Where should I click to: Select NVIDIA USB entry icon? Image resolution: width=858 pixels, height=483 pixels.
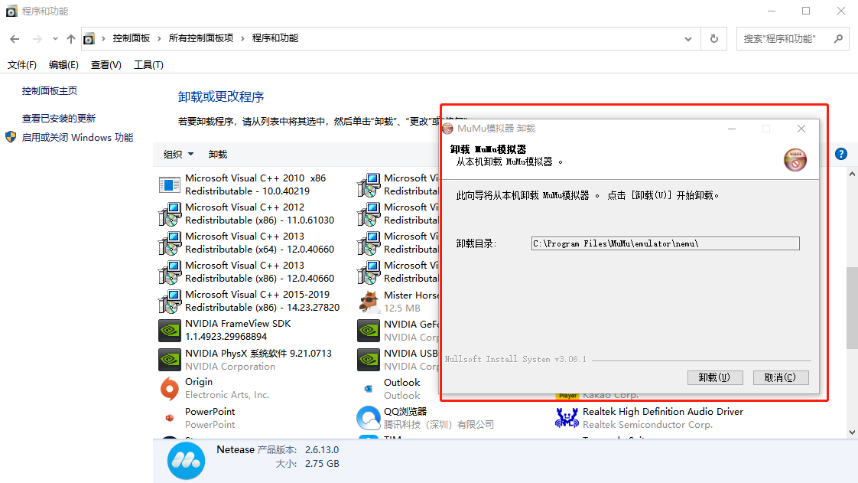(369, 360)
